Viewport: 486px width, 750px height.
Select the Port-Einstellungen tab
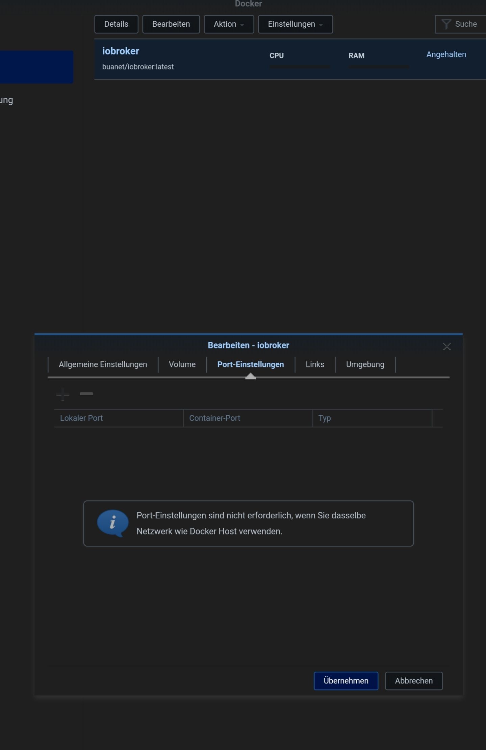(251, 365)
